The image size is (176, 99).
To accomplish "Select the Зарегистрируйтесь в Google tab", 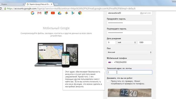I will (39, 4).
